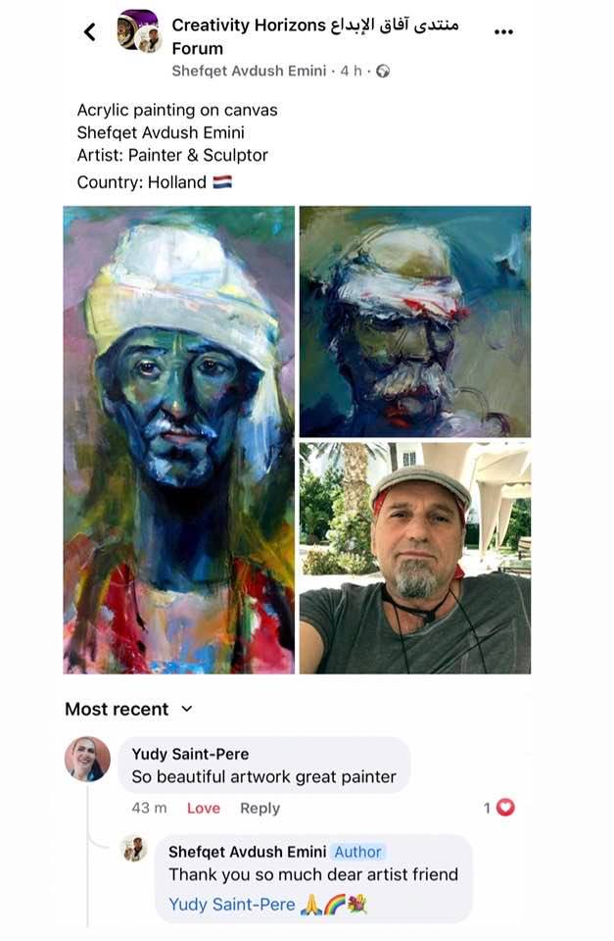
Task: Open the three-dot post options menu
Action: (503, 31)
